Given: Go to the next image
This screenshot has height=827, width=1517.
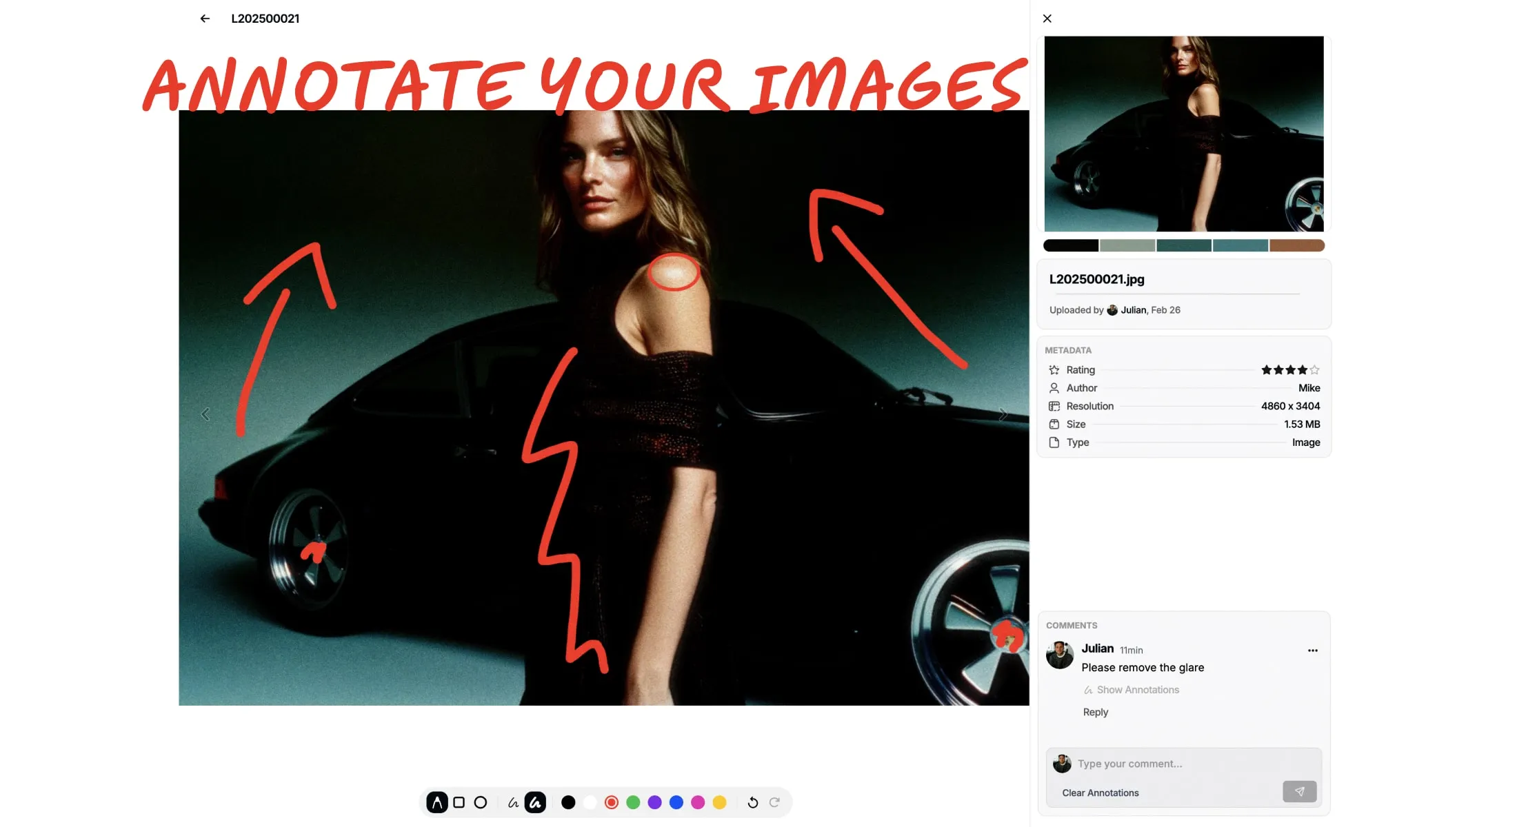Looking at the screenshot, I should [1003, 414].
